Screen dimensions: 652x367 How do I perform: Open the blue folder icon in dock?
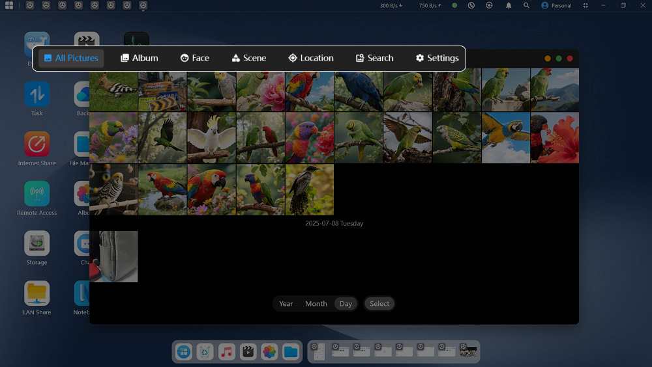(x=291, y=352)
